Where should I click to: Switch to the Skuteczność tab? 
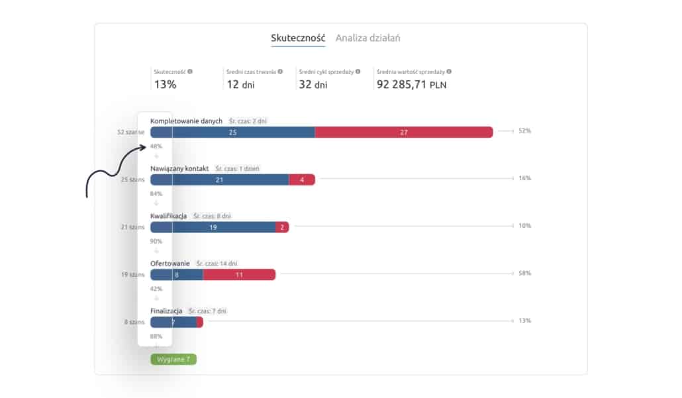[298, 38]
